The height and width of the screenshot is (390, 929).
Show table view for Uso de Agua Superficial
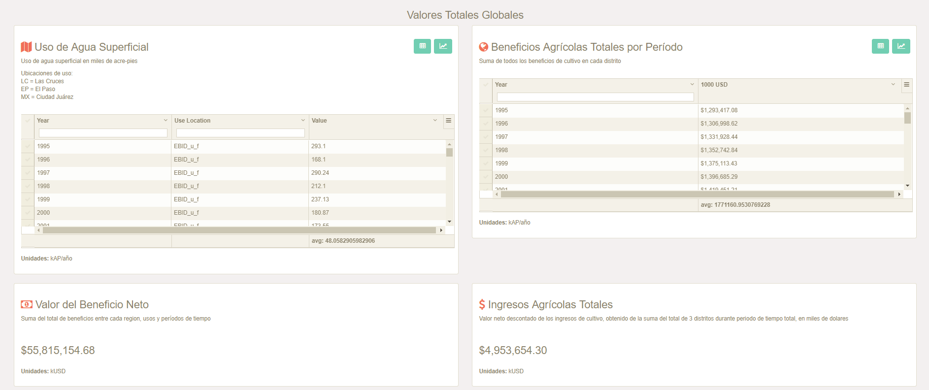[x=422, y=46]
